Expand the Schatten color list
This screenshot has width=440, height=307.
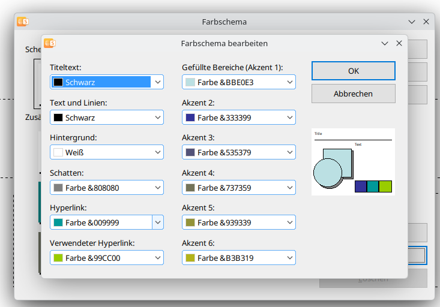158,188
